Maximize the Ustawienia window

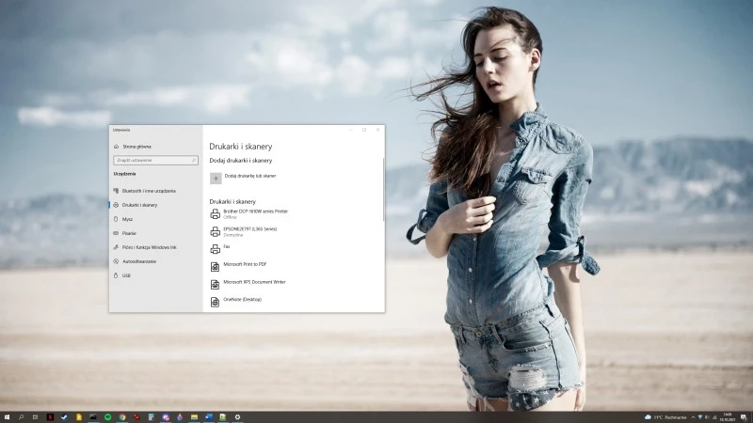pyautogui.click(x=364, y=130)
